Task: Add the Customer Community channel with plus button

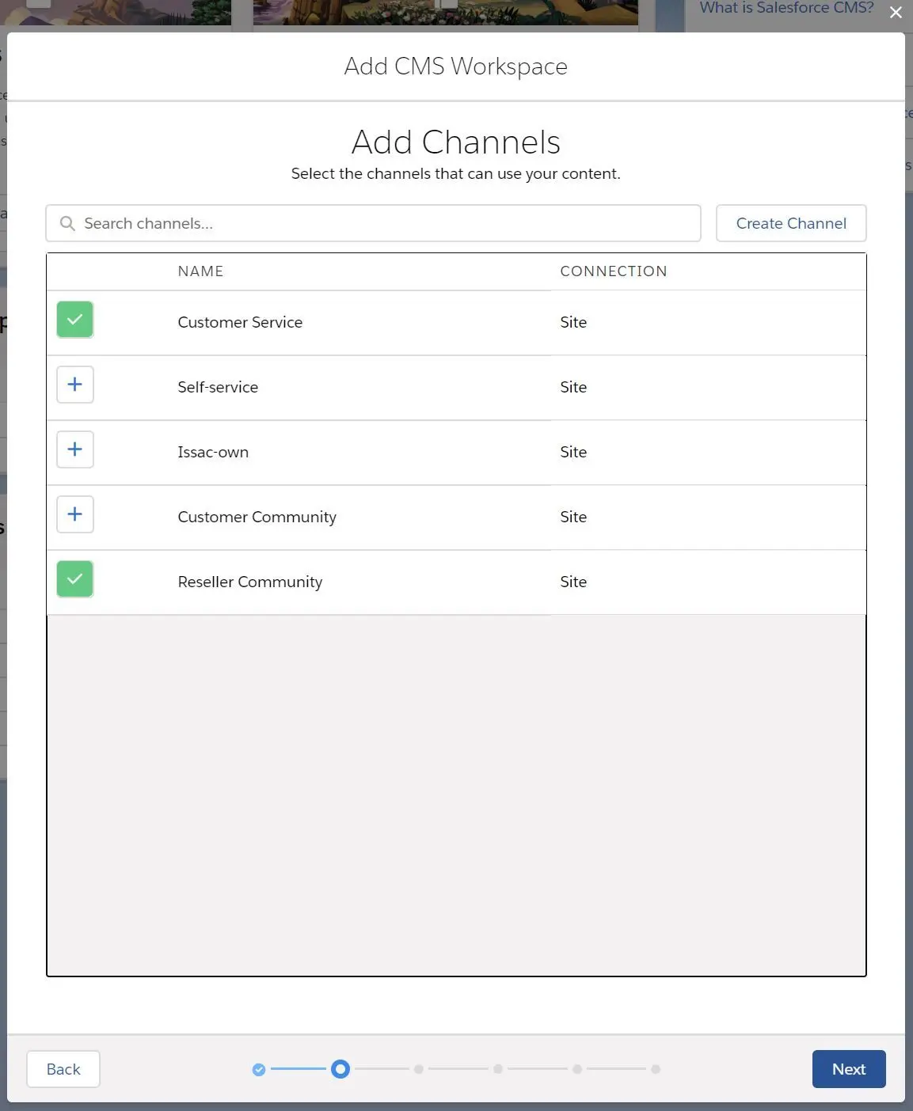Action: pos(75,514)
